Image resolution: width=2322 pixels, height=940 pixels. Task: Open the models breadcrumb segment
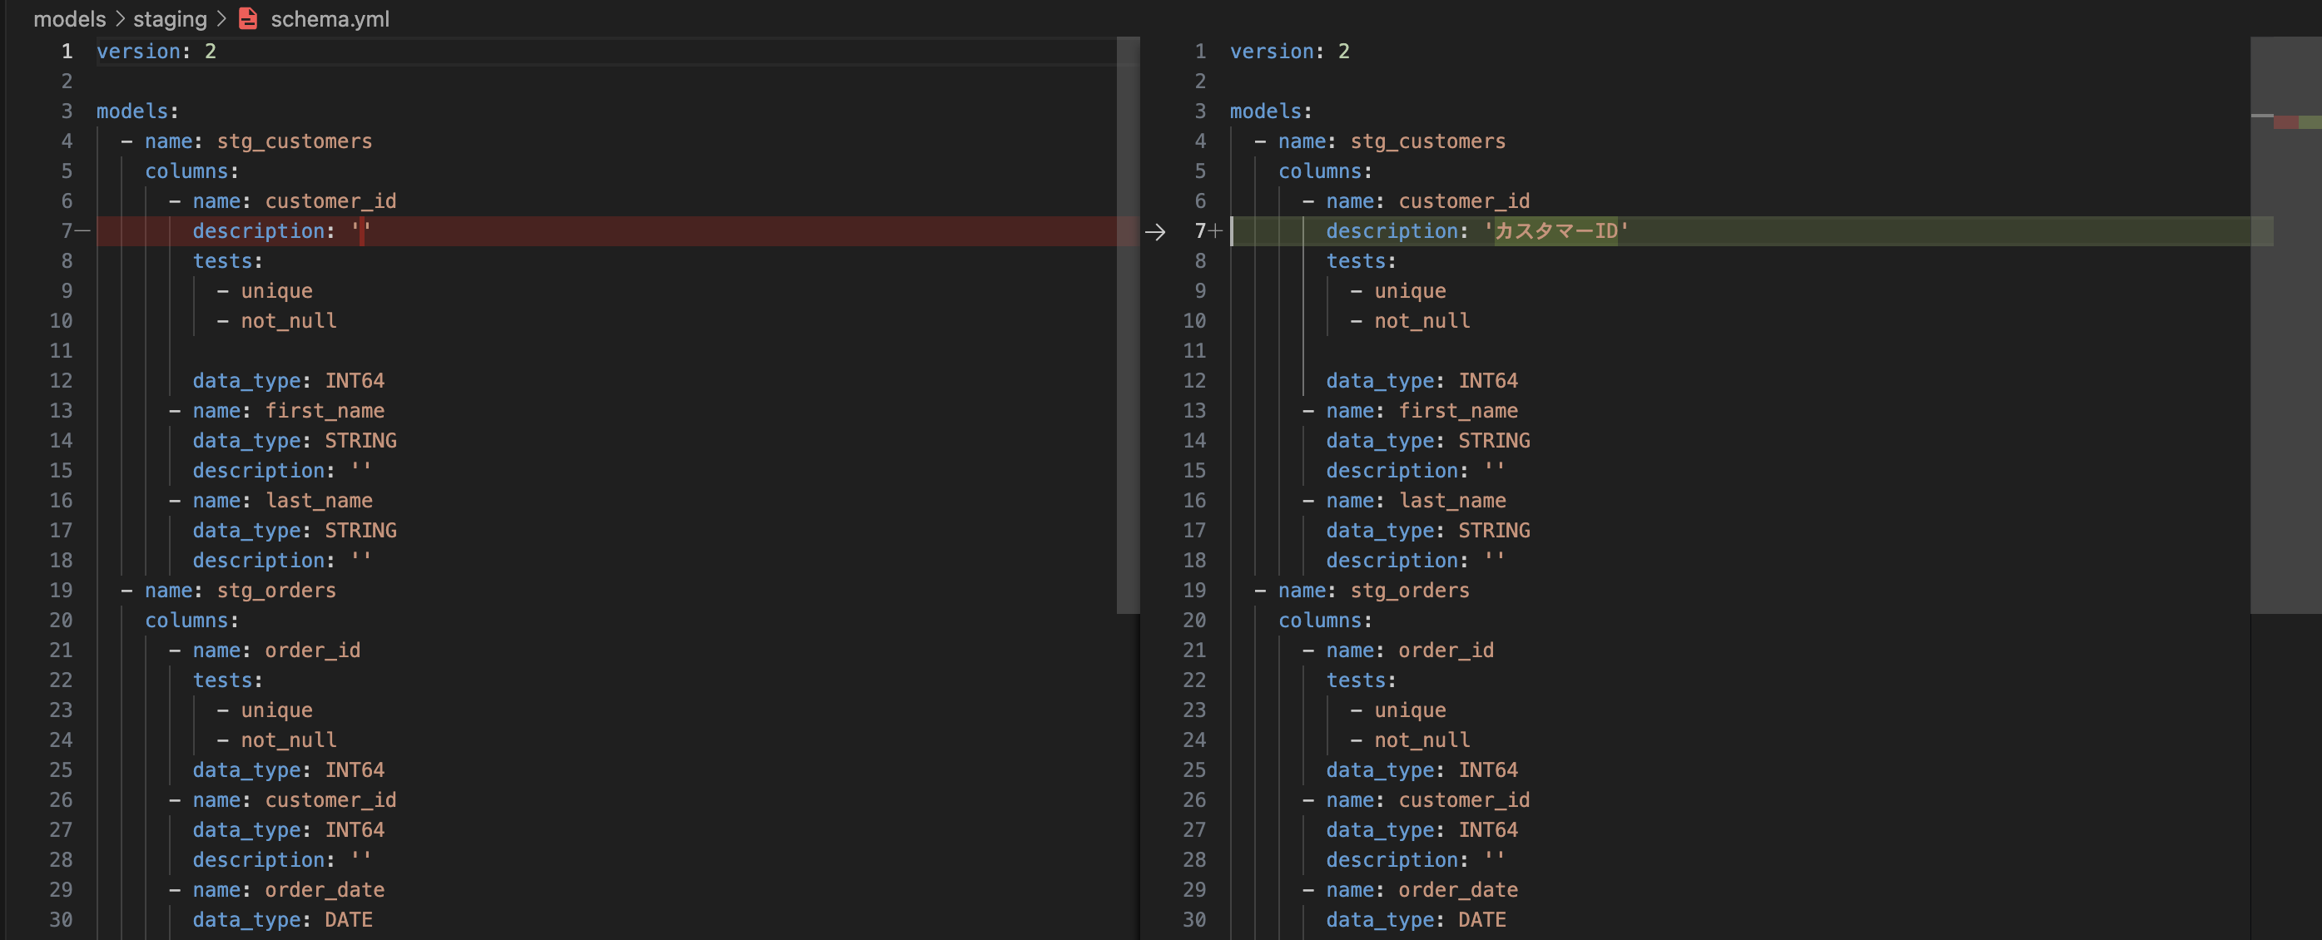[69, 18]
